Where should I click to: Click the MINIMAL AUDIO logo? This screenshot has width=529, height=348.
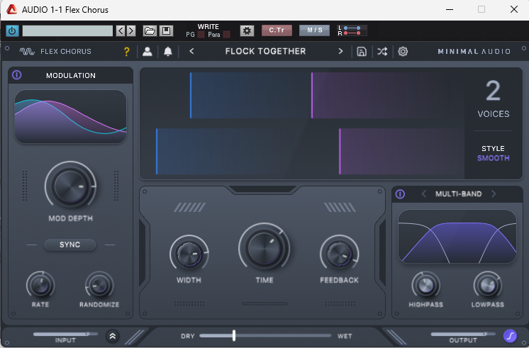pyautogui.click(x=474, y=52)
